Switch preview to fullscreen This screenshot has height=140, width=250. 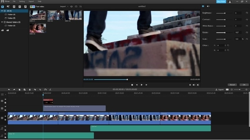click(x=198, y=85)
